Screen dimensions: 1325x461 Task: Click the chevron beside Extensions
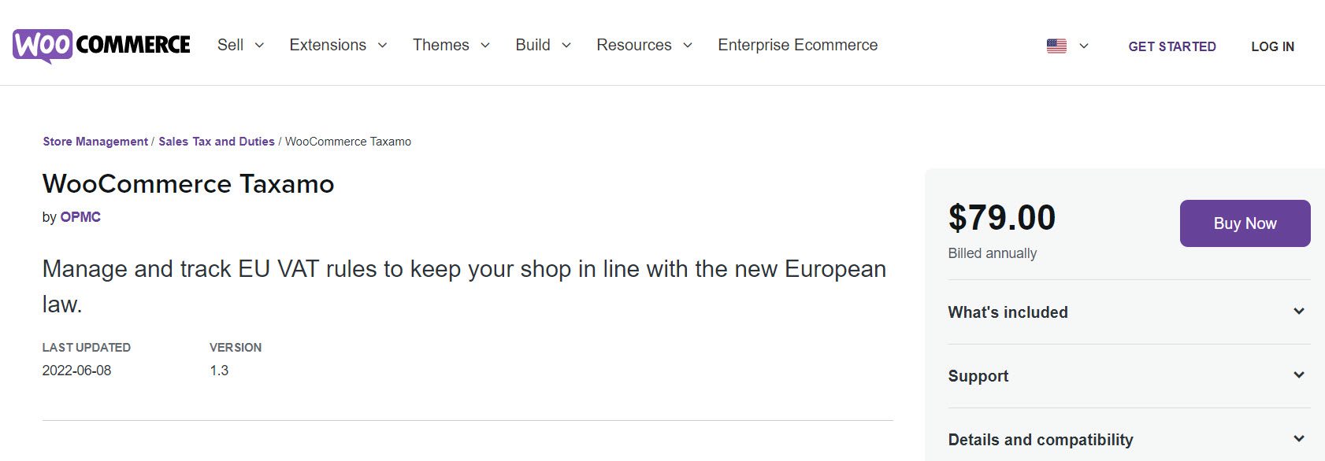click(x=382, y=46)
